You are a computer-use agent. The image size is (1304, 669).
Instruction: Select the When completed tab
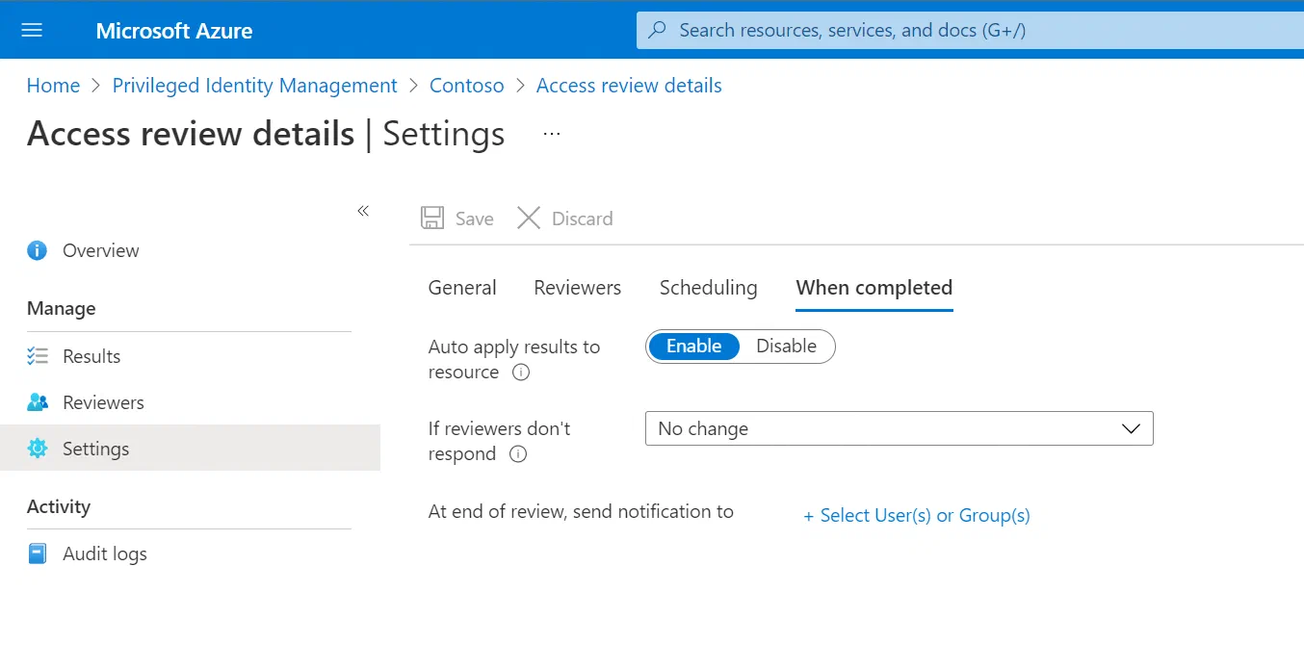[874, 288]
